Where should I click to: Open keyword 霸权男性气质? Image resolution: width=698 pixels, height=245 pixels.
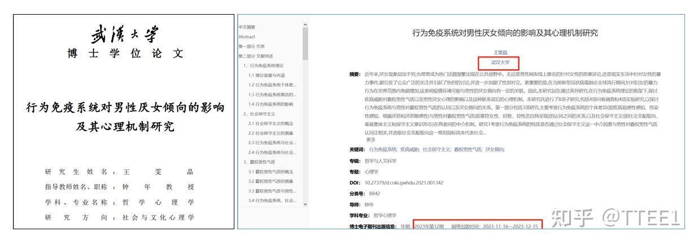[468, 149]
